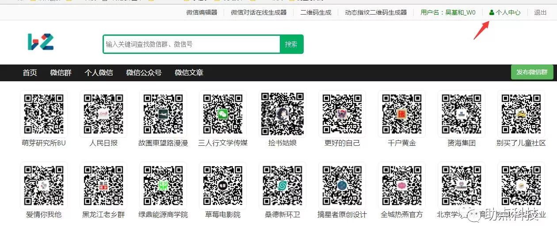
Task: Select 个人微信 navigation item
Action: [99, 72]
